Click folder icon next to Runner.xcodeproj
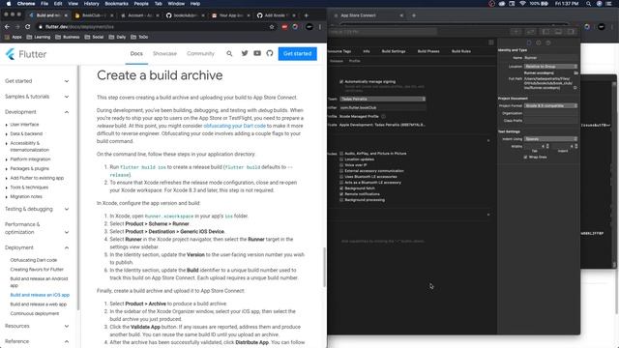Screen dimensions: 619x348 click(576, 73)
